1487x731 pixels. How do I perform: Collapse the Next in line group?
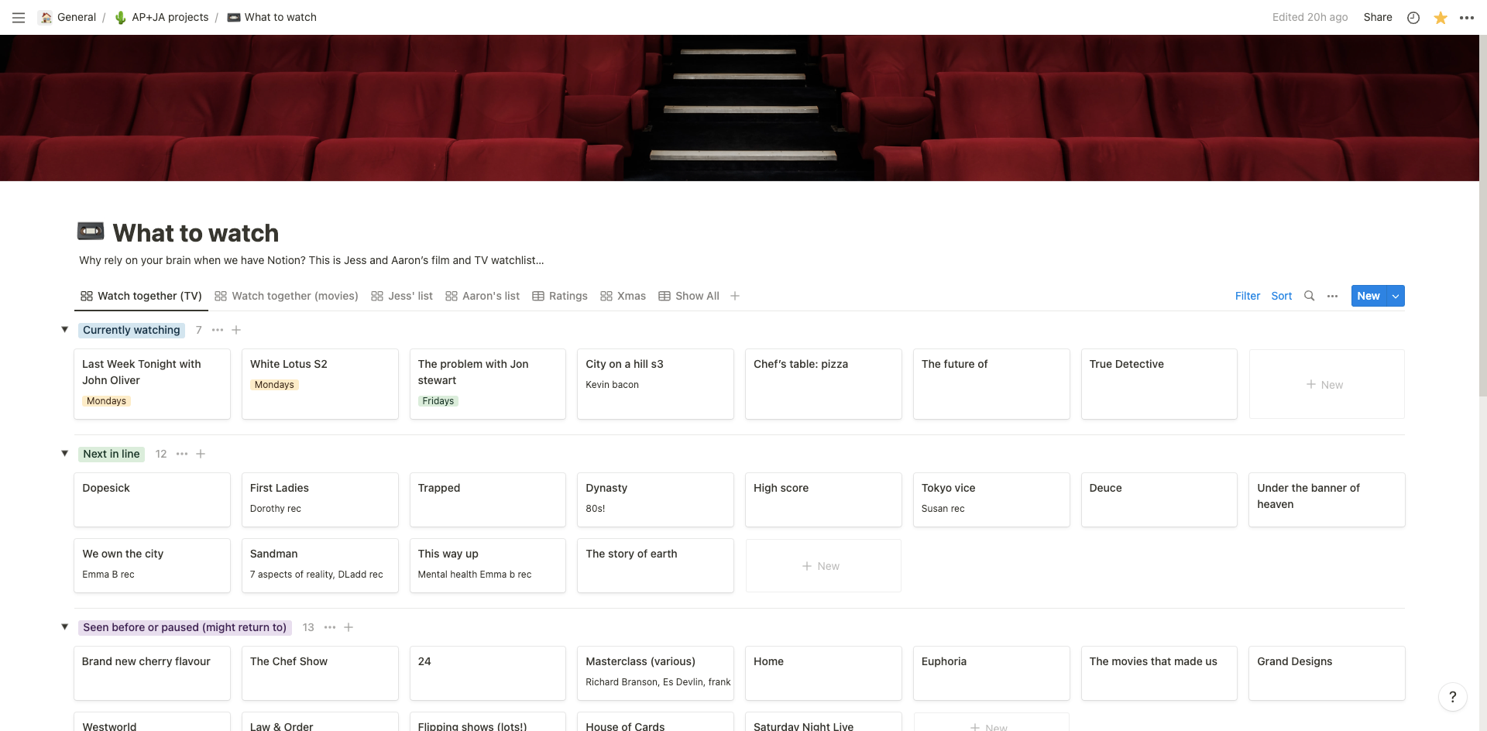pos(65,453)
